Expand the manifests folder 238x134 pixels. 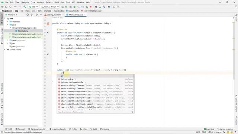coord(7,22)
